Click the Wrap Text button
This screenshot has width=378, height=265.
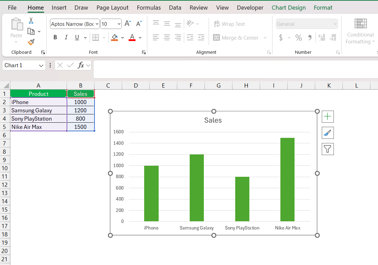[229, 24]
